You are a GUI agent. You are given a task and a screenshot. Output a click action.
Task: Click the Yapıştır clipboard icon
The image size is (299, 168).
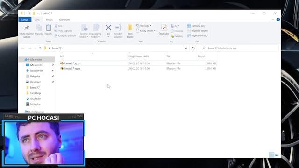tap(49, 28)
